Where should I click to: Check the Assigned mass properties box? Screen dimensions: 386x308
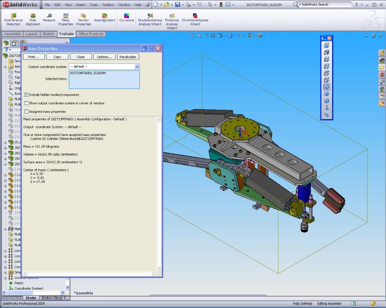(27, 111)
